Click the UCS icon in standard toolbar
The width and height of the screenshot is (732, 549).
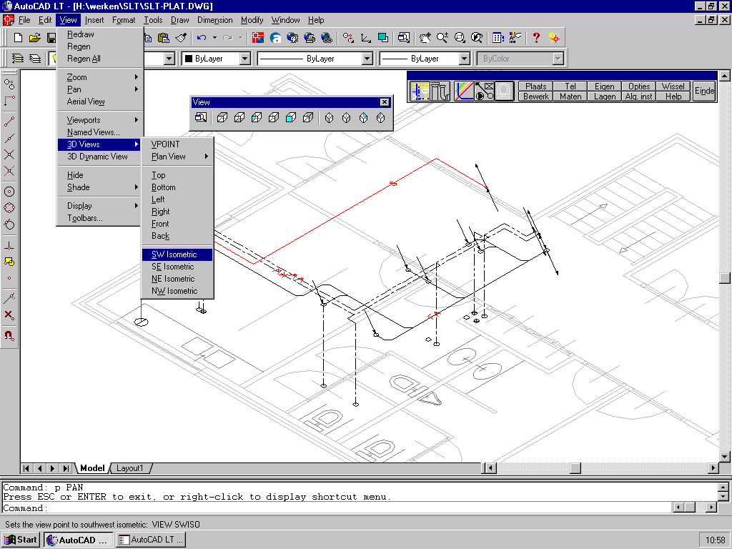tap(365, 38)
